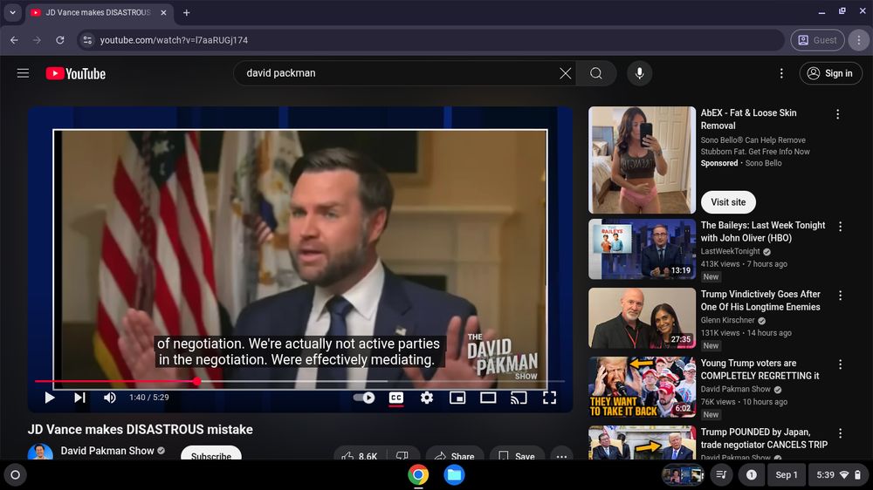Open the Guest profile button

pyautogui.click(x=817, y=40)
